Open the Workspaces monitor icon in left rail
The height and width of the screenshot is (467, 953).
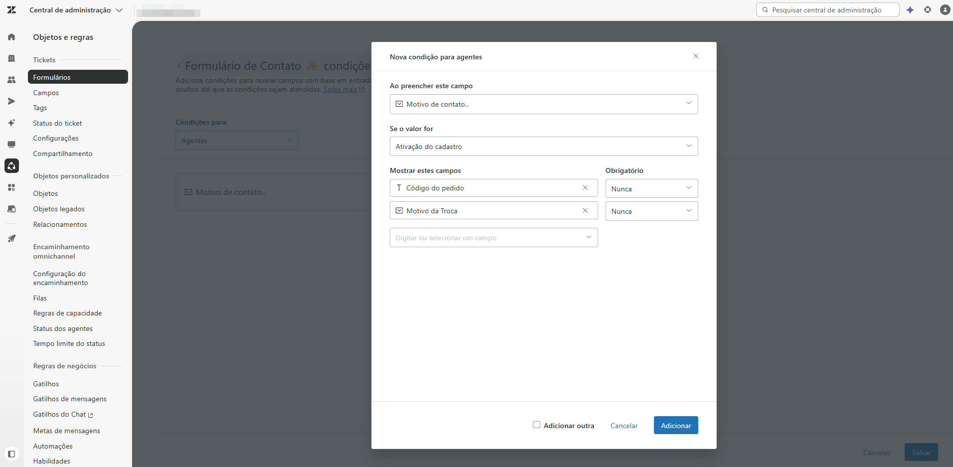[11, 145]
